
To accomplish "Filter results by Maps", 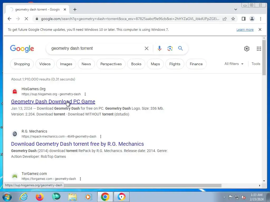I will coord(155,64).
